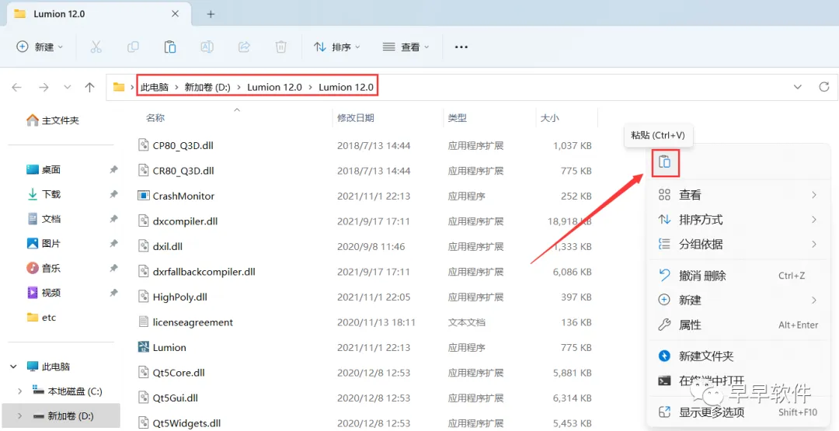
Task: Open 查看 submenu in context menu
Action: coord(738,195)
